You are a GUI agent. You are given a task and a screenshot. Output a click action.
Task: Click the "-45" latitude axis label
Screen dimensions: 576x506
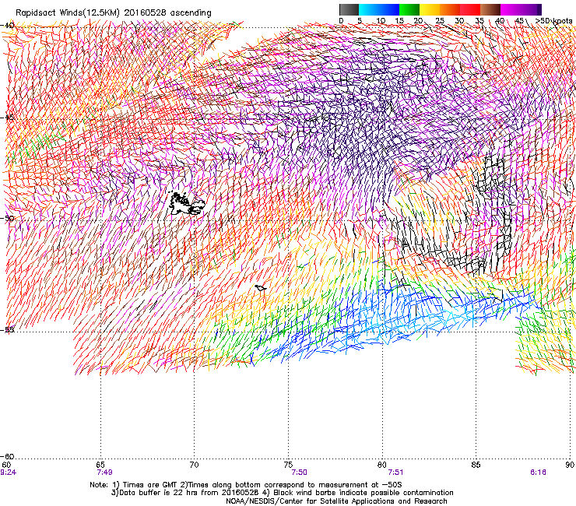pos(7,118)
